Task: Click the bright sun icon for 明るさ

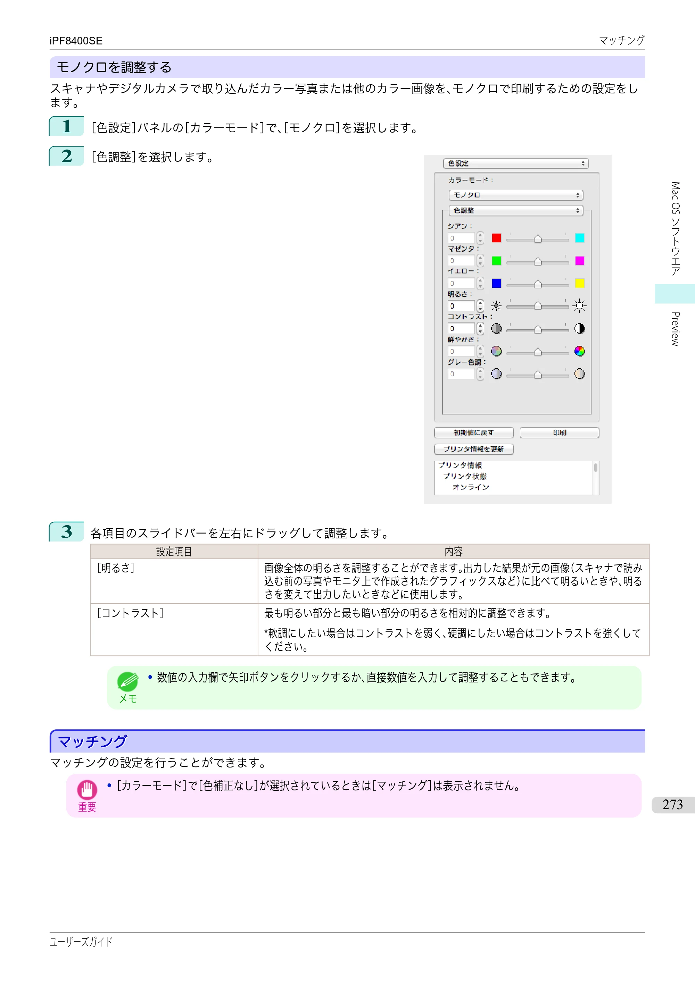Action: point(579,306)
